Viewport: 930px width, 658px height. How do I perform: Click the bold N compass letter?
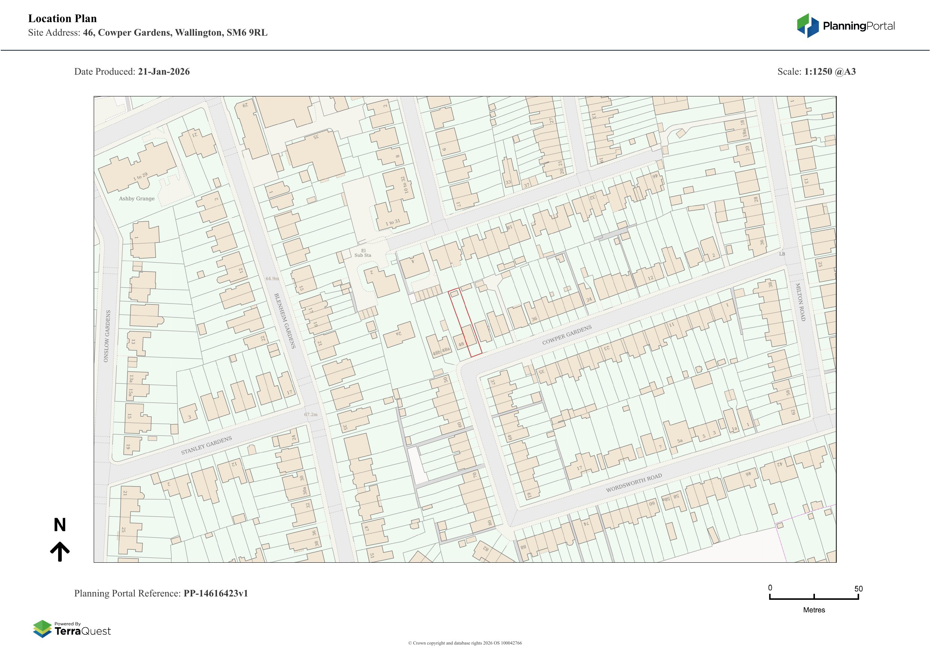tap(60, 525)
